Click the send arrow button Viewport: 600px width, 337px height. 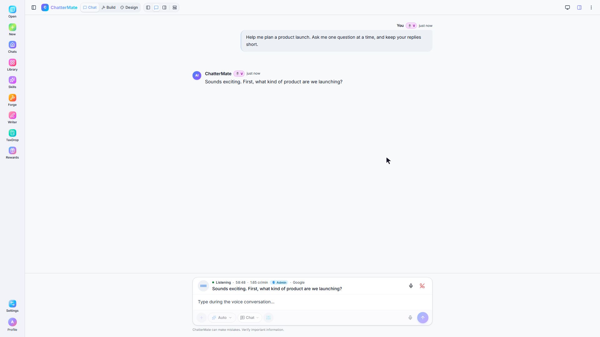tap(423, 318)
